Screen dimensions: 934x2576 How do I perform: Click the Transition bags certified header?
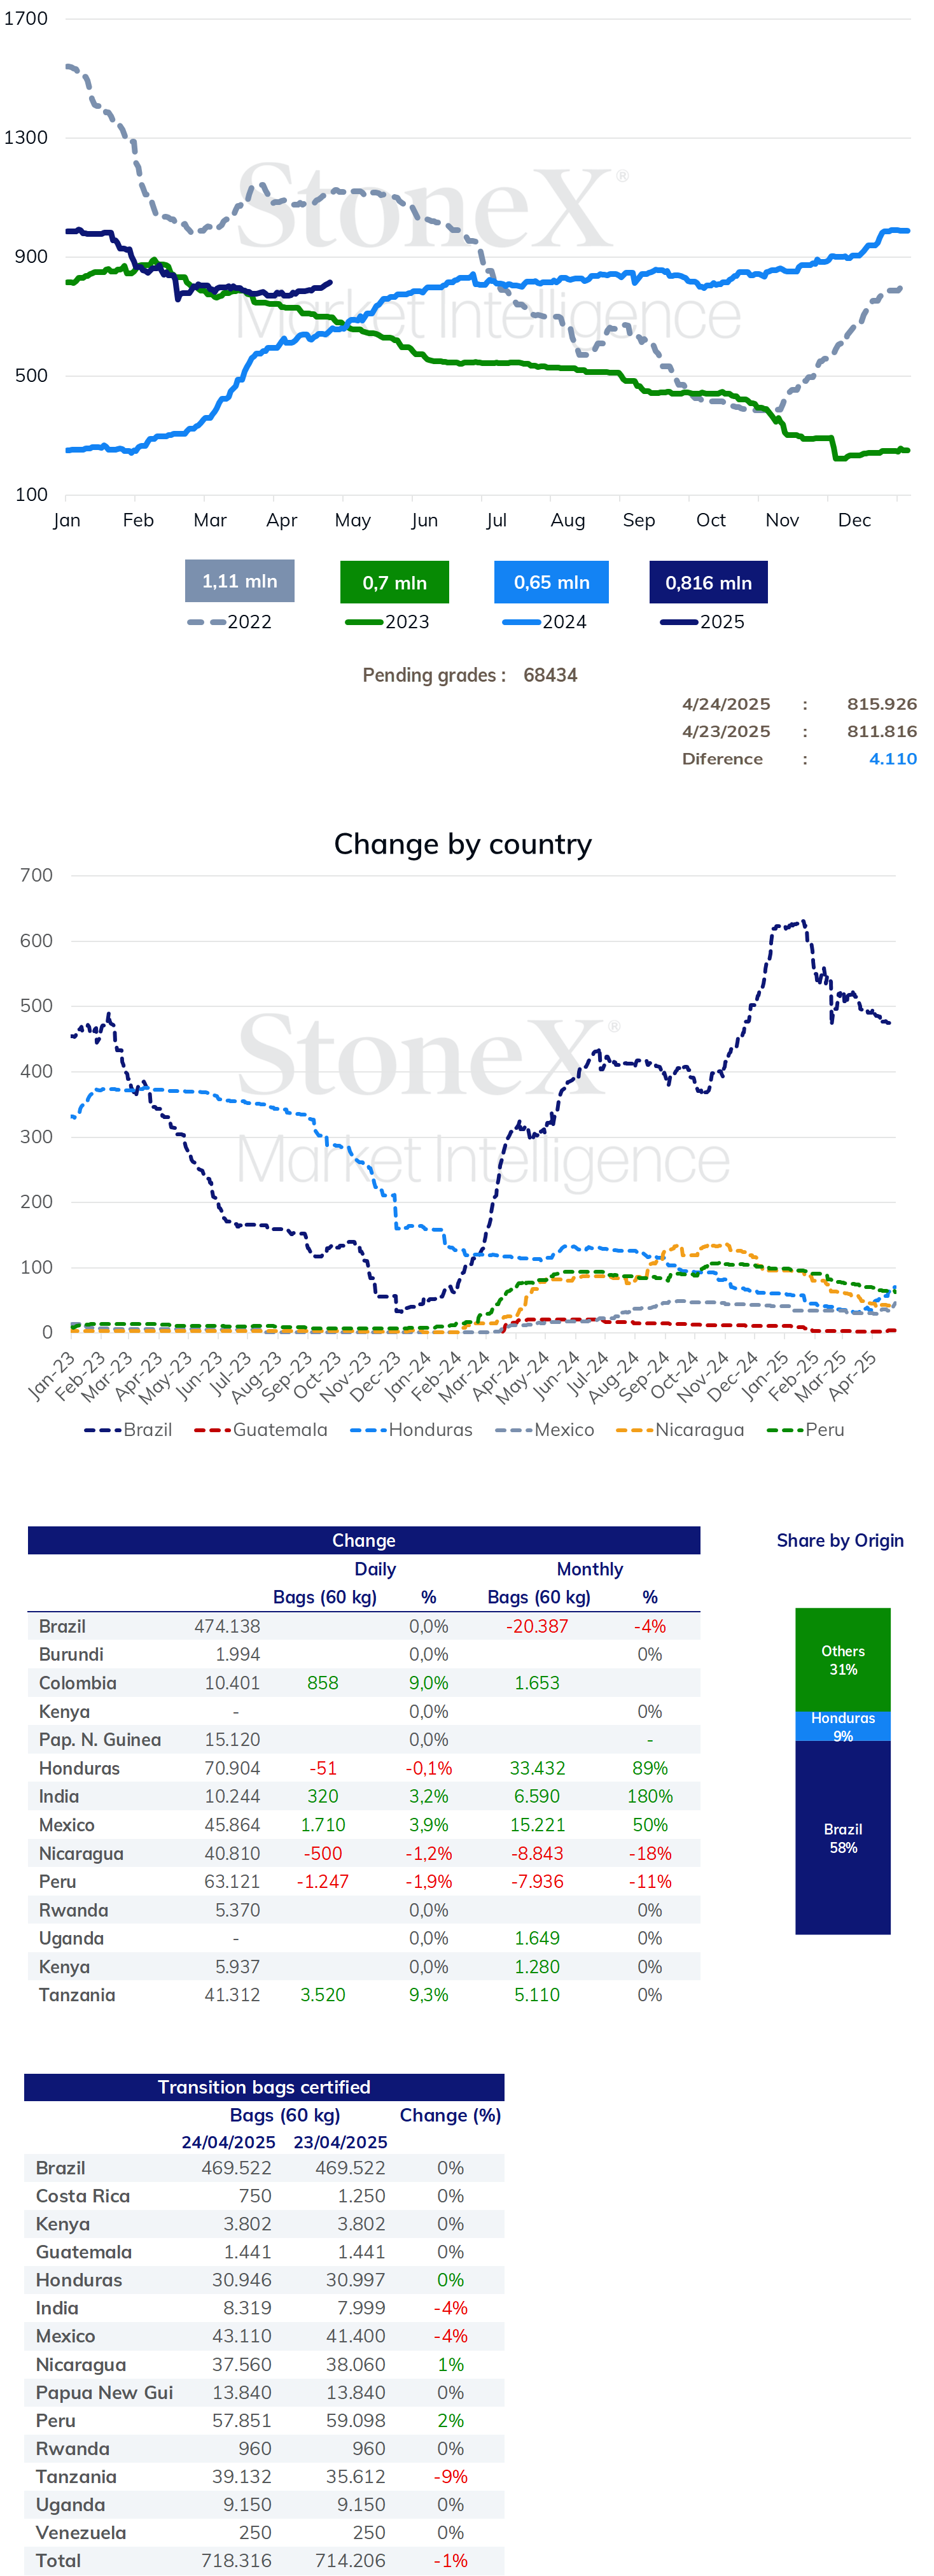(x=264, y=2087)
